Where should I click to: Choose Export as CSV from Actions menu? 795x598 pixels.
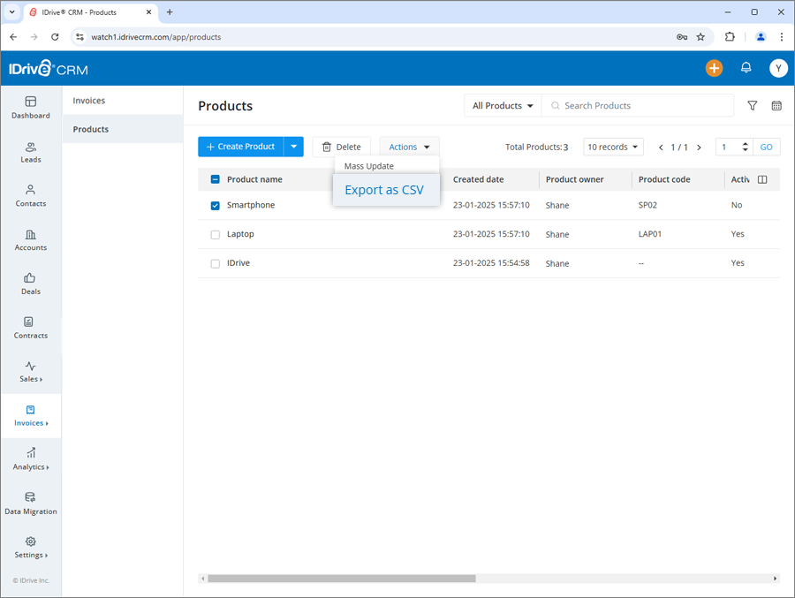[x=383, y=189]
